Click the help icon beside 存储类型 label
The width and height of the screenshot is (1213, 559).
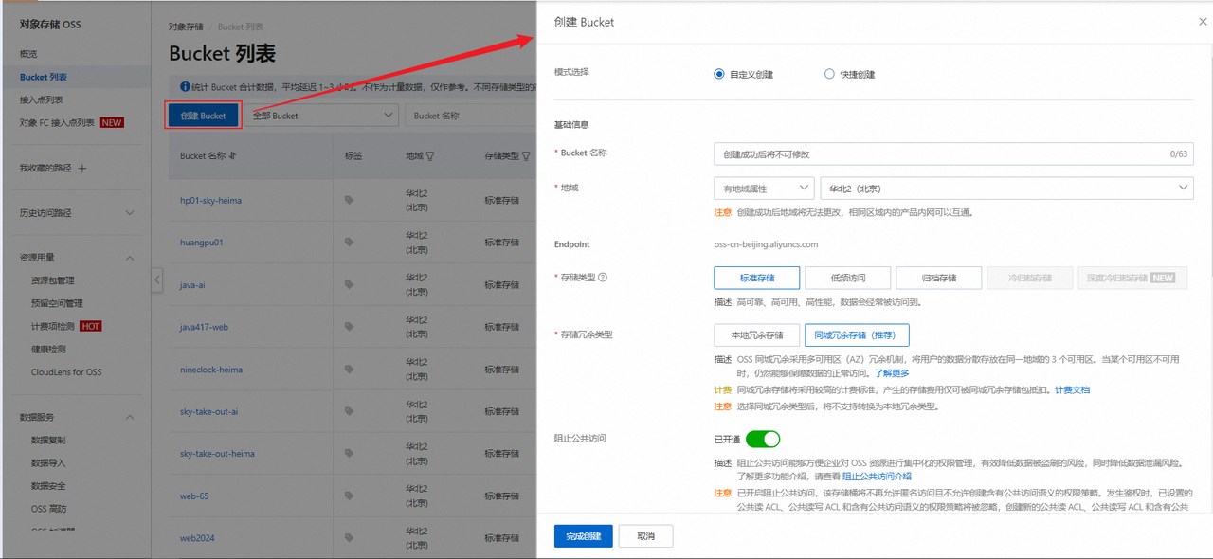603,278
